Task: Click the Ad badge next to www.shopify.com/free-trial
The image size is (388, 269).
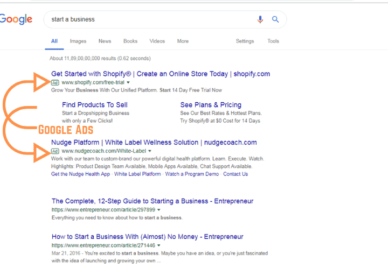Action: 55,83
